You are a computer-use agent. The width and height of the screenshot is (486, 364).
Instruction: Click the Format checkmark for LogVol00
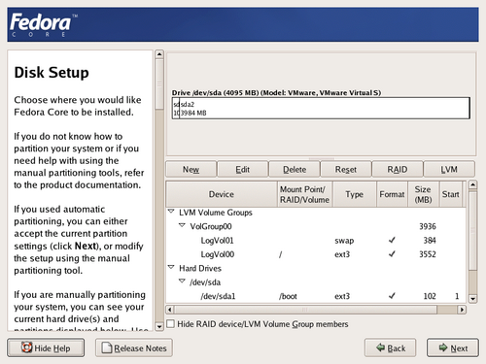pos(392,254)
